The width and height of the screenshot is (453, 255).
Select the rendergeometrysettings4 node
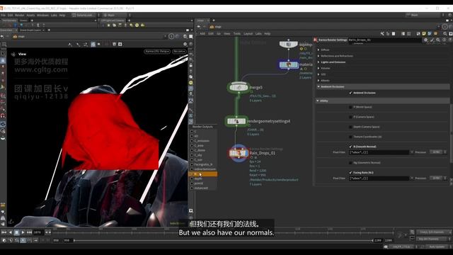coord(236,121)
